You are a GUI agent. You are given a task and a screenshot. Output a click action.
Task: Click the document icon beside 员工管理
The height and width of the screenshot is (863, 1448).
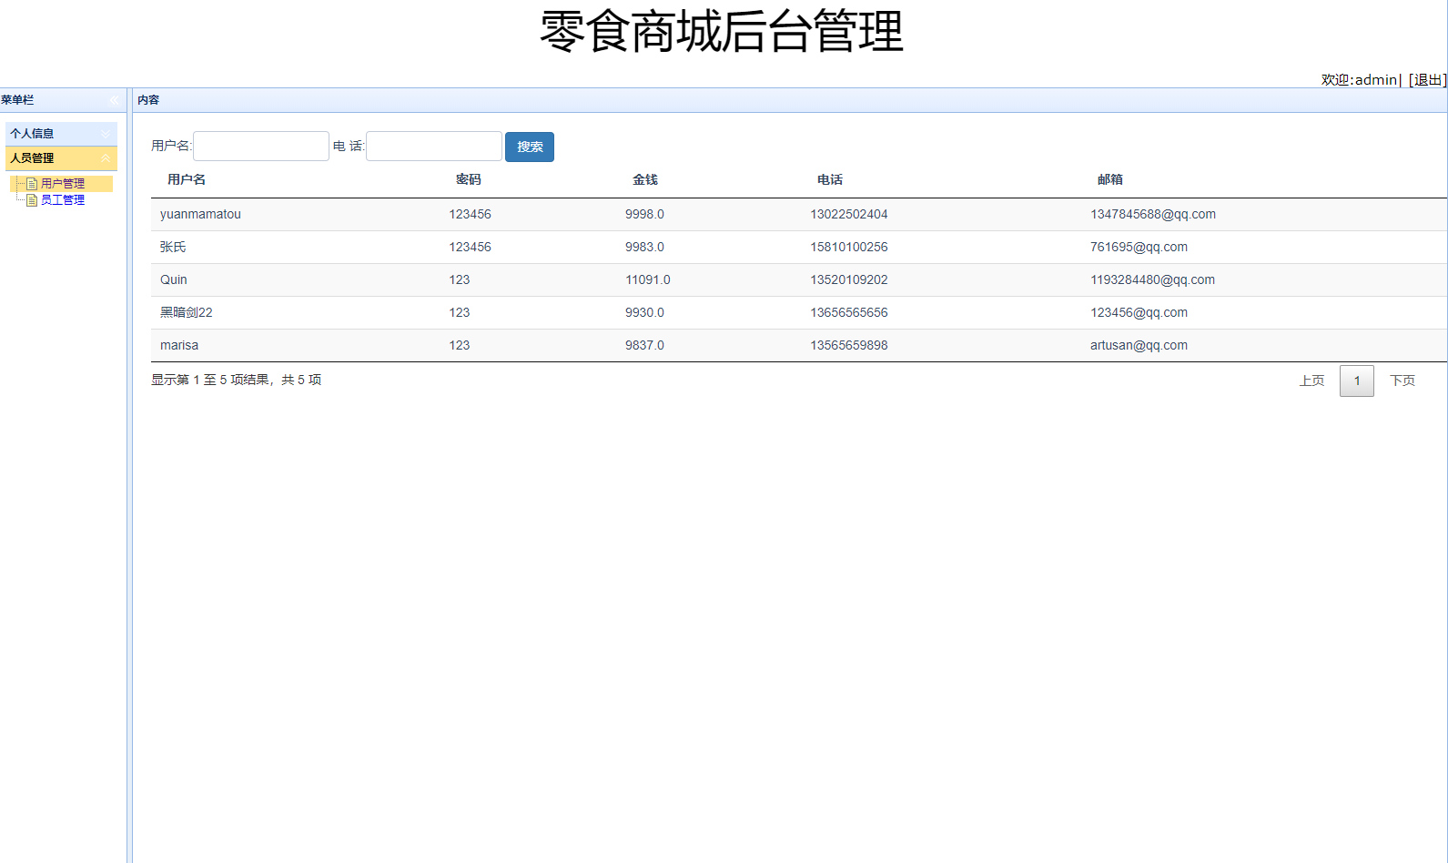32,200
